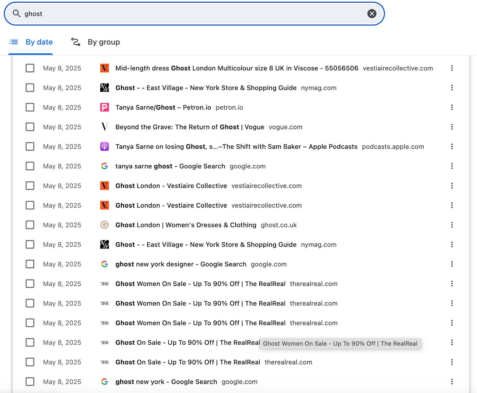Open more actions for bottom Ghost On Sale entry
The height and width of the screenshot is (393, 477).
point(452,362)
